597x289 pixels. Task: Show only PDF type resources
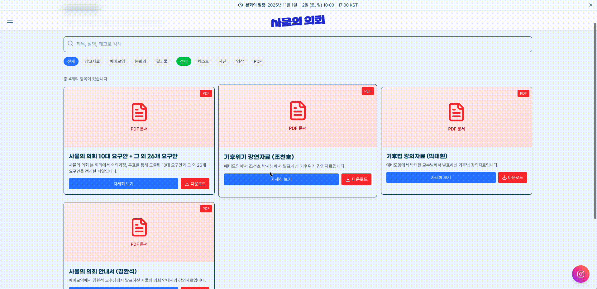click(257, 61)
